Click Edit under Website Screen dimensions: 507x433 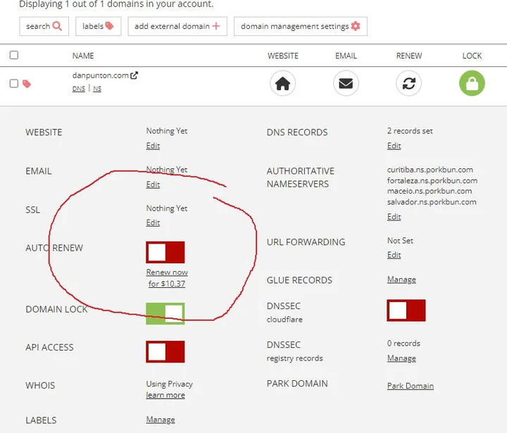pos(153,146)
